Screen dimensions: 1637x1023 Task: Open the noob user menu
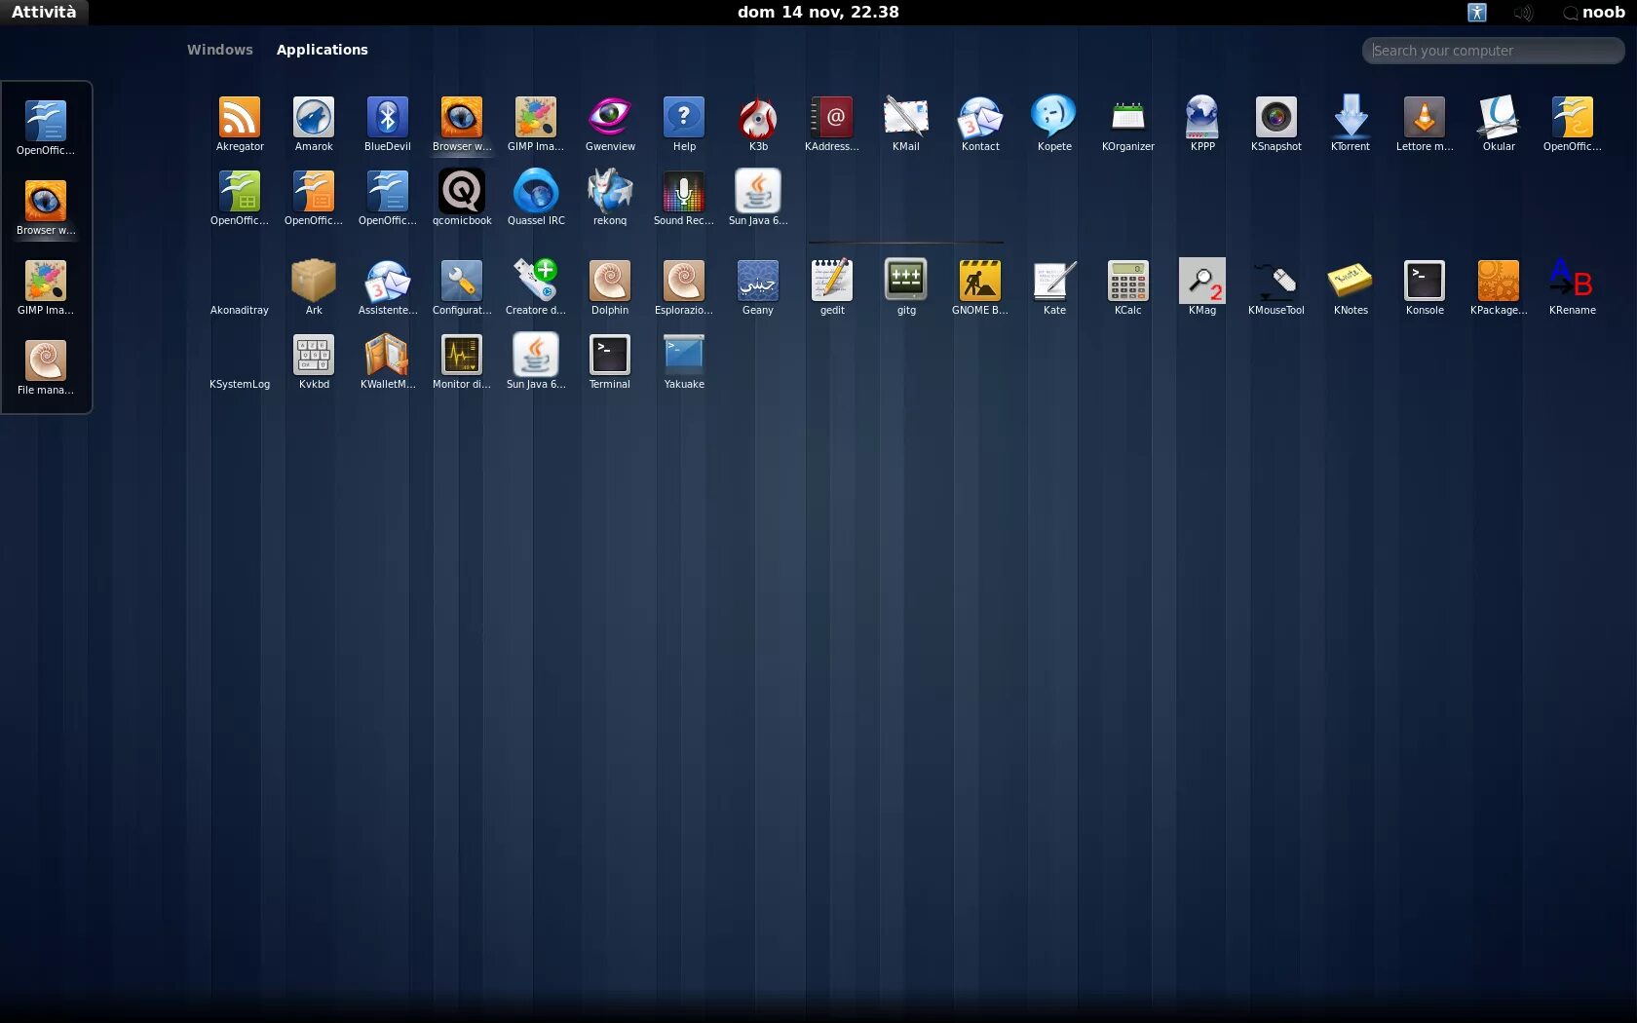tap(1594, 12)
